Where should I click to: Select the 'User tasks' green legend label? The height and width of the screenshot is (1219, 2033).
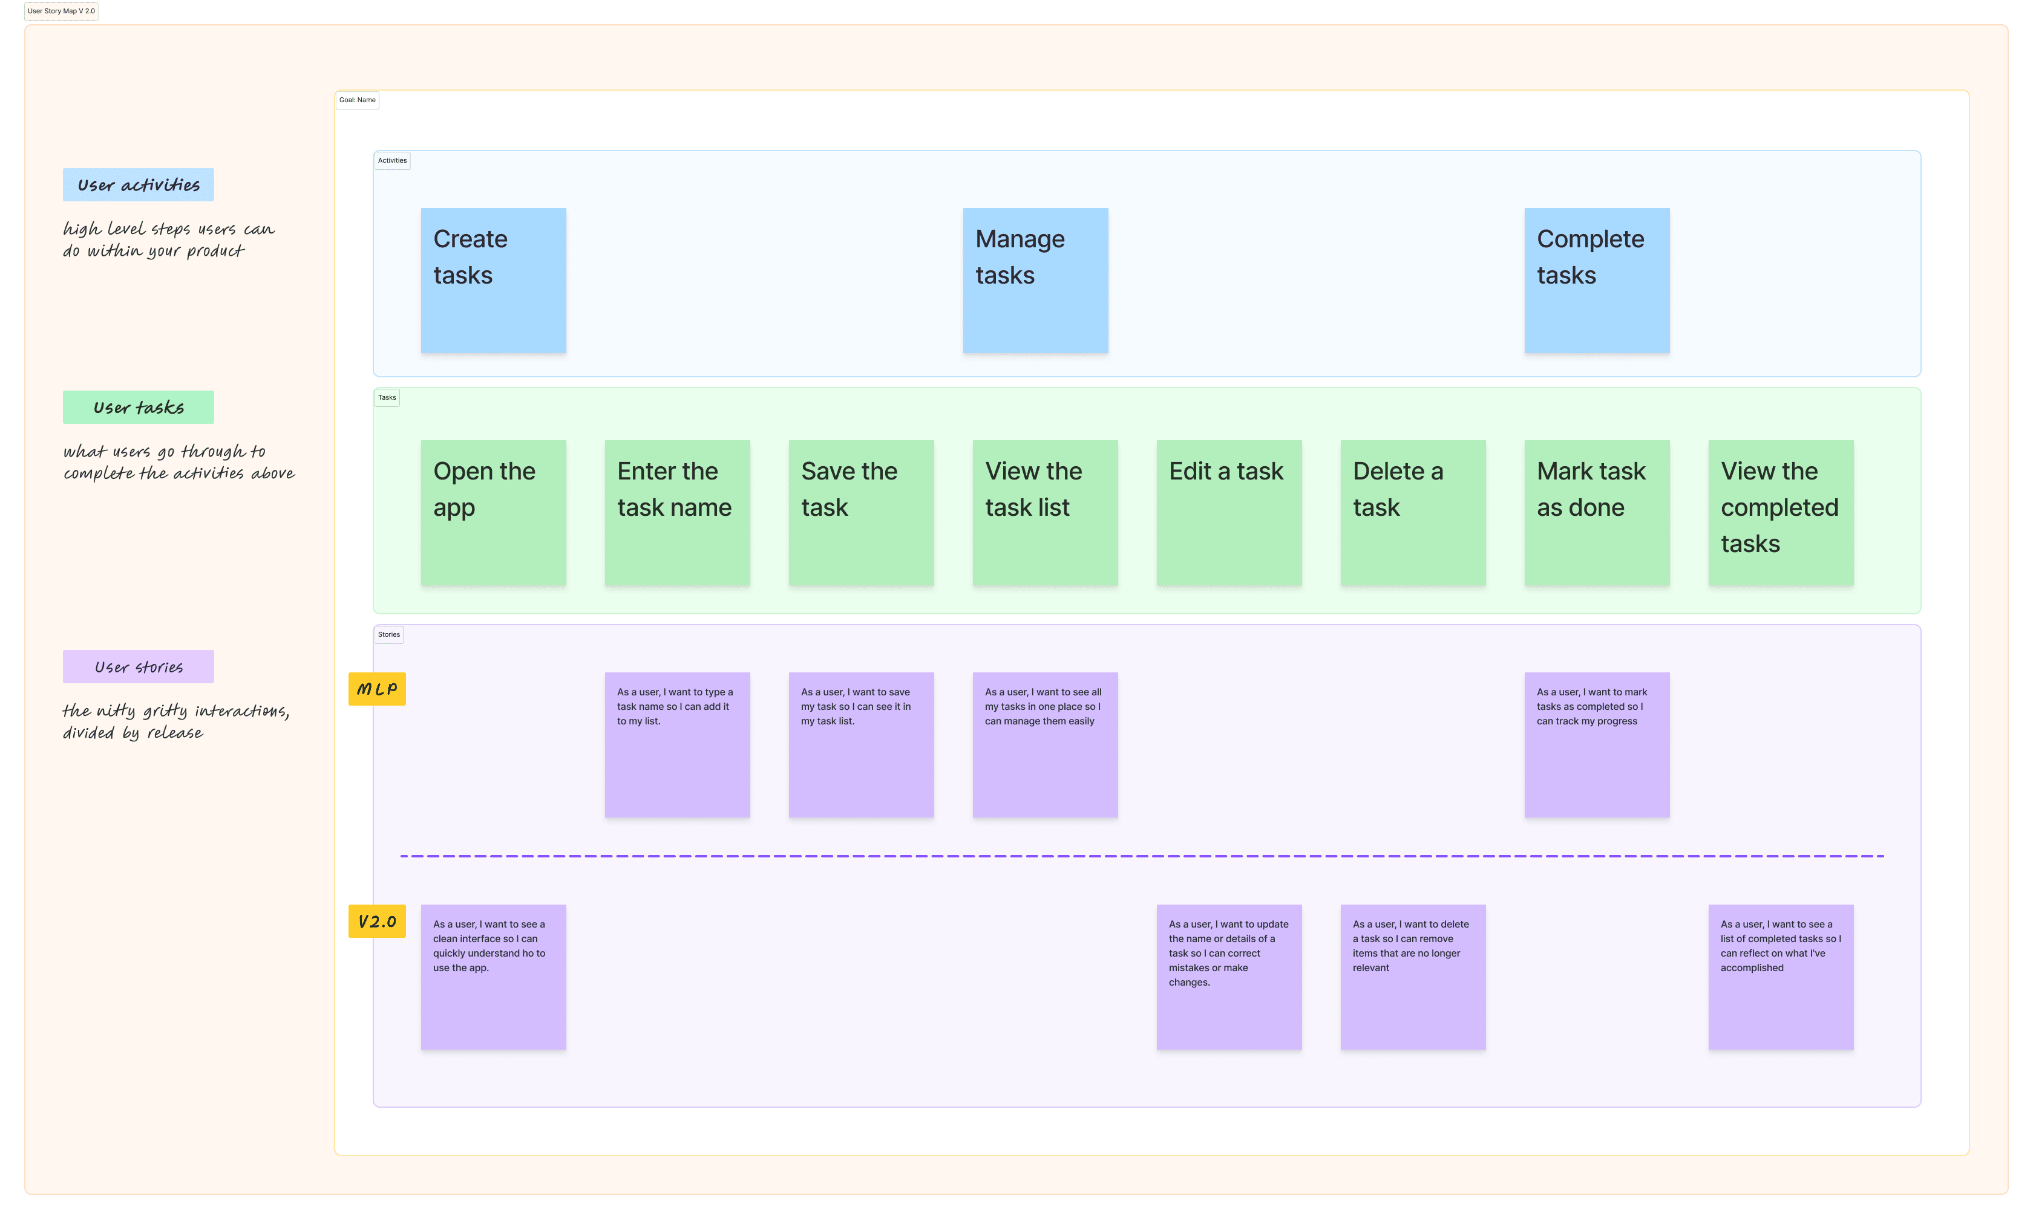click(x=138, y=408)
